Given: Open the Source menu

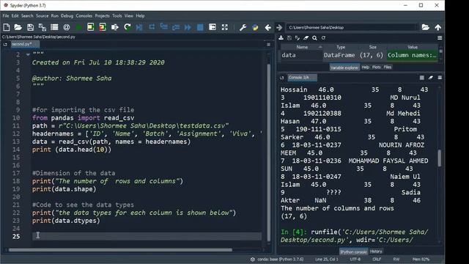Looking at the screenshot, I should [x=43, y=16].
